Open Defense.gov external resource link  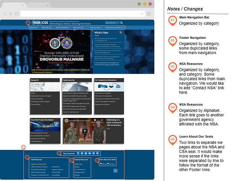pos(78,164)
